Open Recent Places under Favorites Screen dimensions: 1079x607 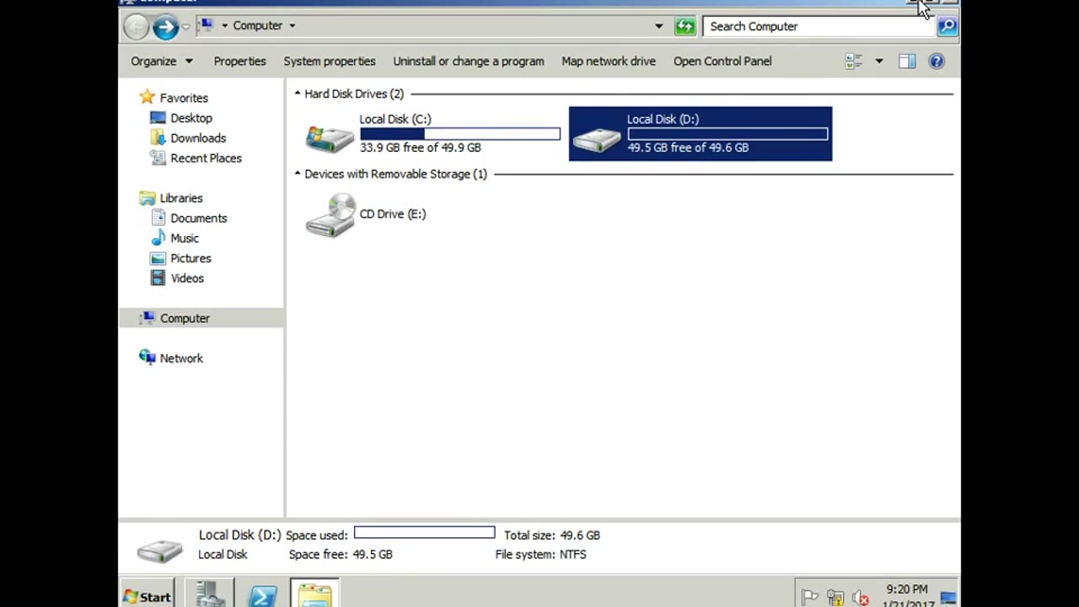pos(206,158)
